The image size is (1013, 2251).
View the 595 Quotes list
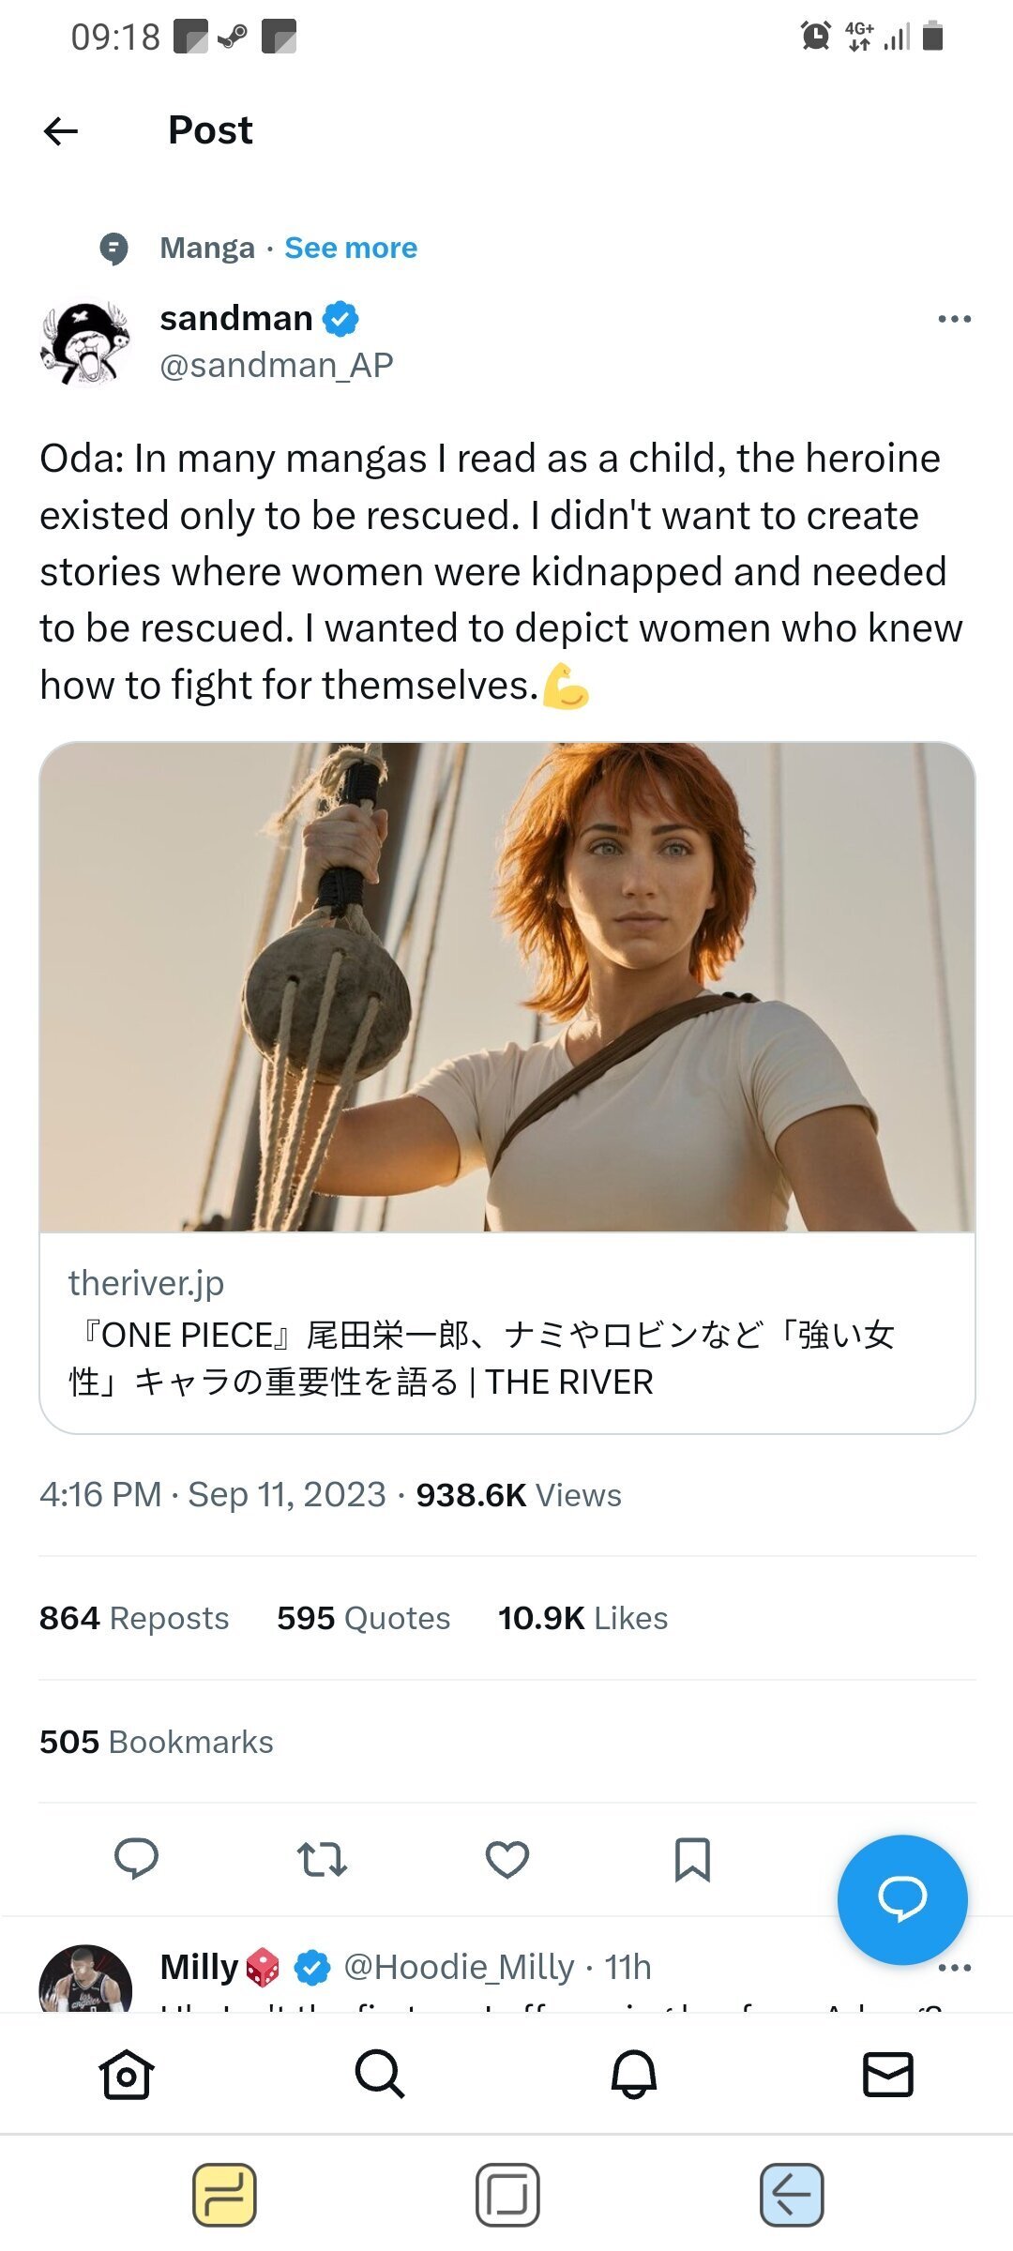[363, 1618]
